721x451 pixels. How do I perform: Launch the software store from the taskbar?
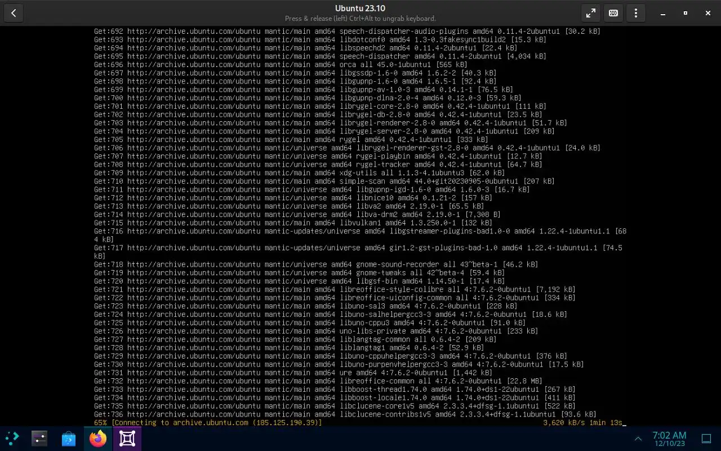tap(69, 438)
